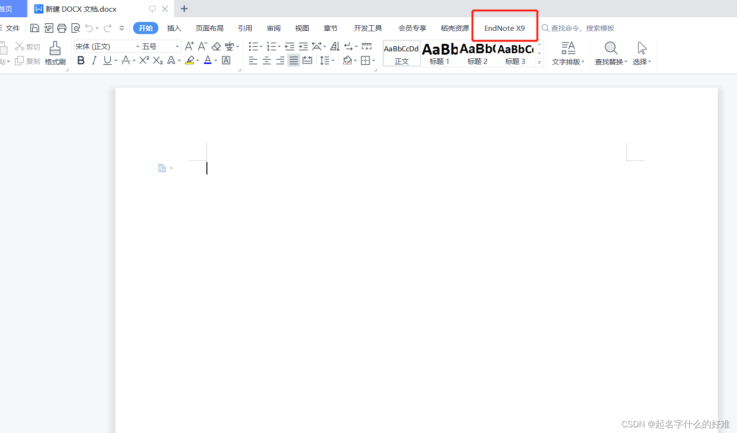The height and width of the screenshot is (433, 737).
Task: Toggle Superscript formatting
Action: click(144, 60)
